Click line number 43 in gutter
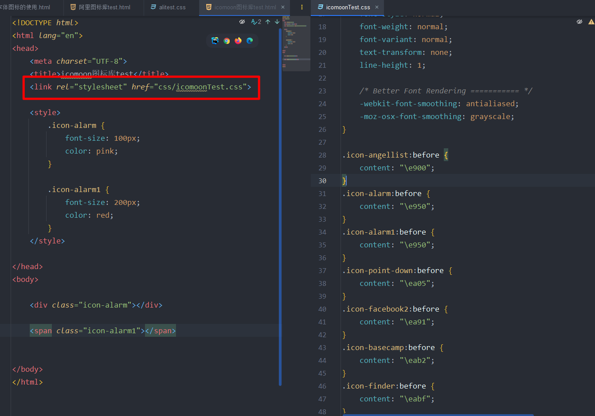 (322, 347)
